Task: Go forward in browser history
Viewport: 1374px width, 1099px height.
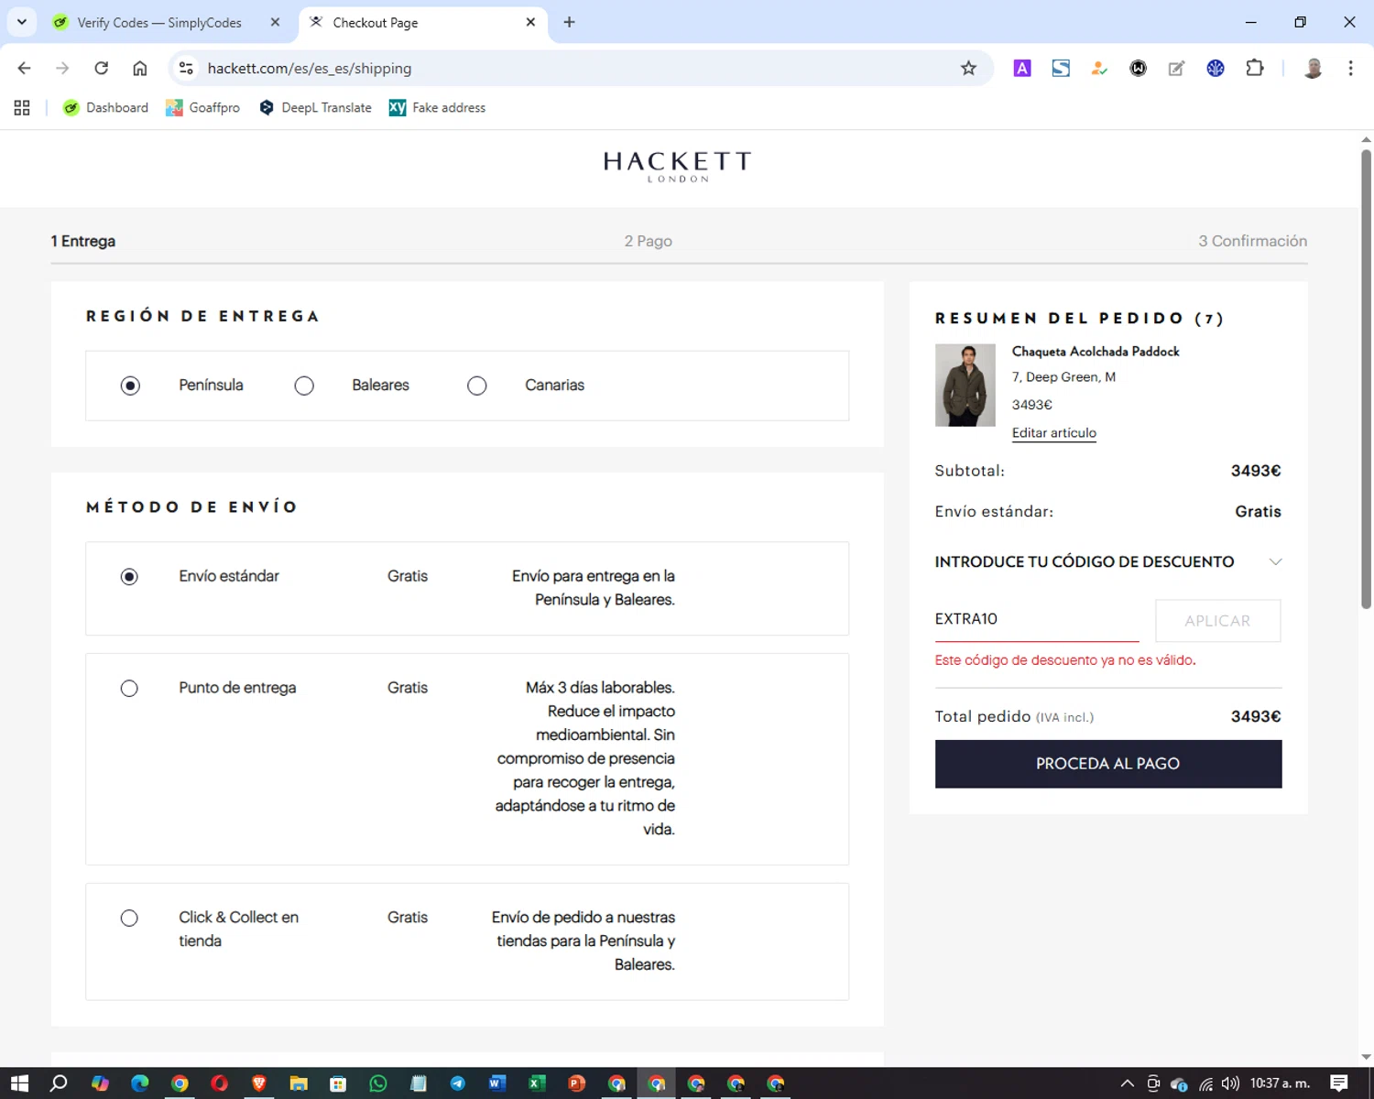Action: coord(62,68)
